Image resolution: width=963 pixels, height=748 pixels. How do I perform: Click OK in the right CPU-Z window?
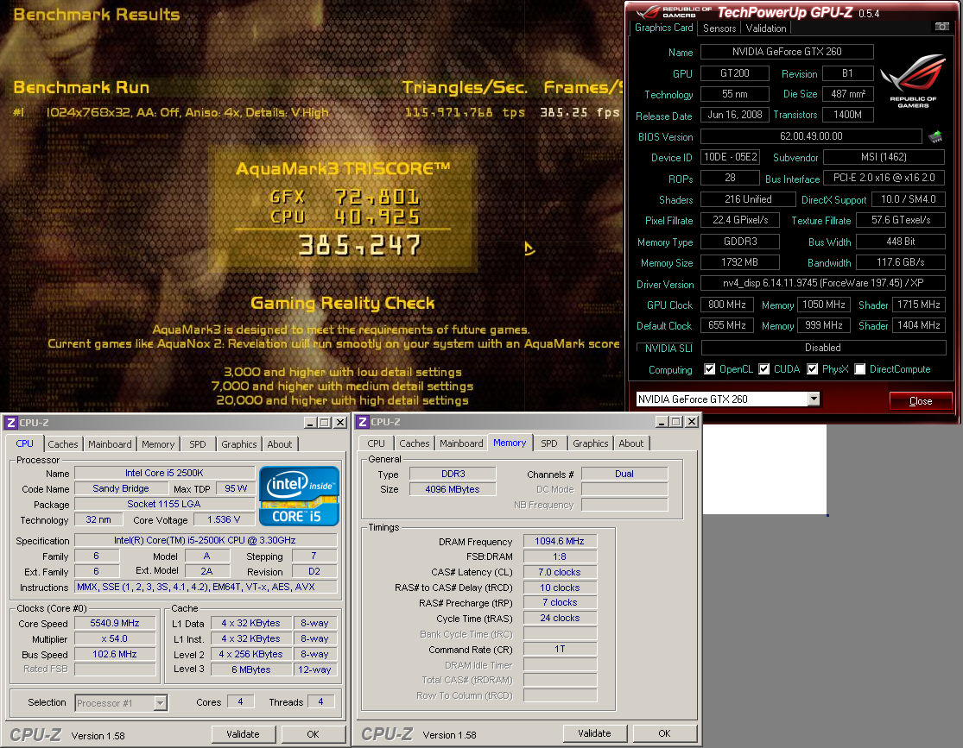pyautogui.click(x=664, y=734)
